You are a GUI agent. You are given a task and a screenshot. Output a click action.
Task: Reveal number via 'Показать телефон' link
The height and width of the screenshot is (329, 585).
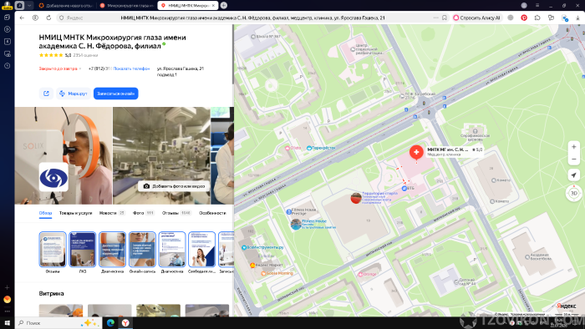pyautogui.click(x=131, y=68)
